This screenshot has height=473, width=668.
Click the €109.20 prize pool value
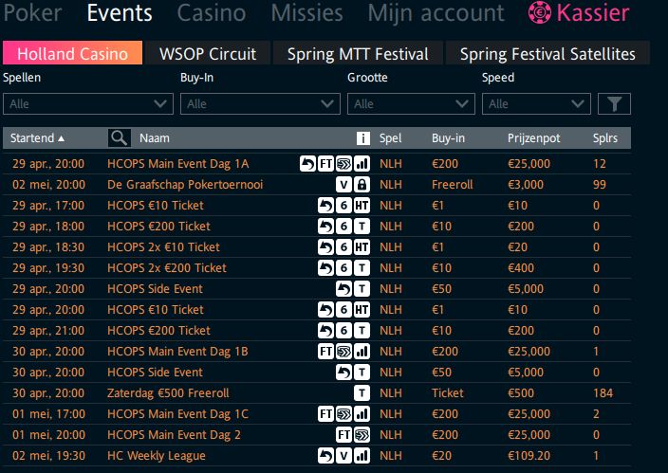point(529,456)
